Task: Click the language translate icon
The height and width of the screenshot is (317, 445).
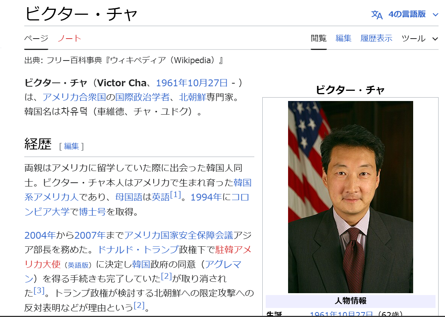Action: pos(377,15)
